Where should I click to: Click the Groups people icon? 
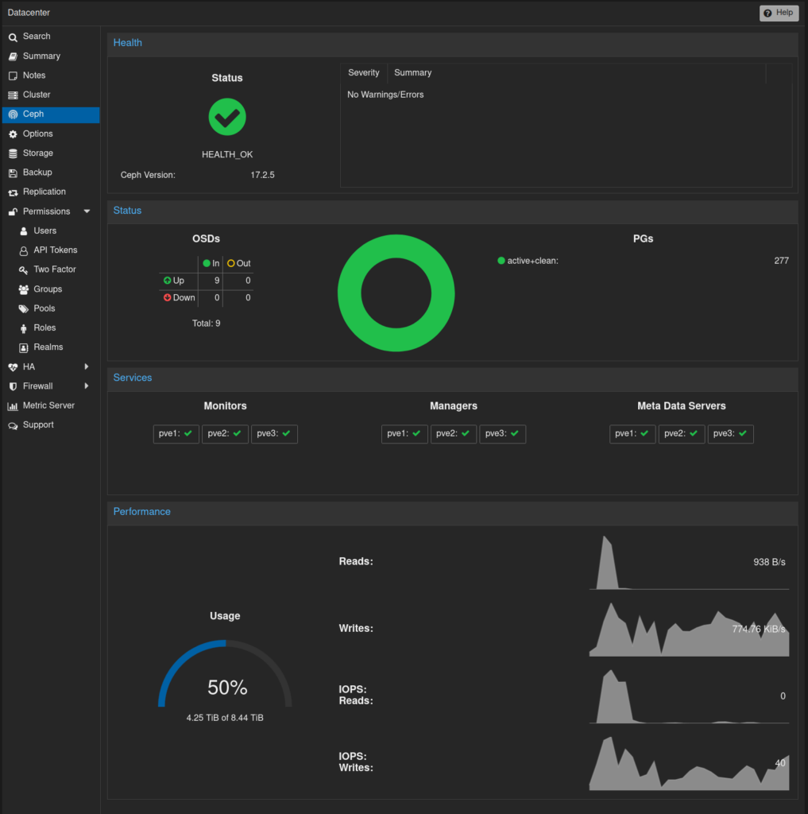pos(23,289)
